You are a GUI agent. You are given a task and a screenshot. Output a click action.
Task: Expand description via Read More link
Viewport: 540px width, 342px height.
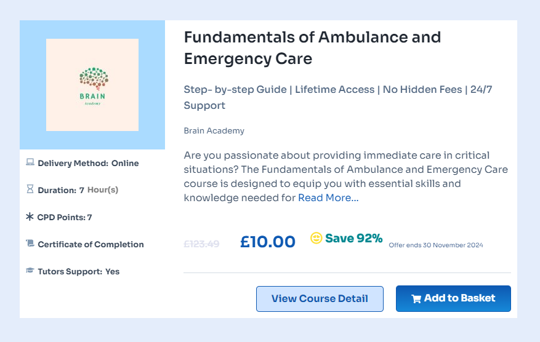(x=328, y=198)
